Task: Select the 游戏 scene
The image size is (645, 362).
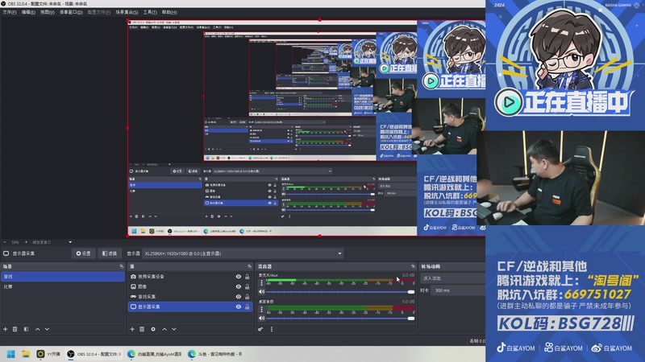Action: [x=63, y=277]
